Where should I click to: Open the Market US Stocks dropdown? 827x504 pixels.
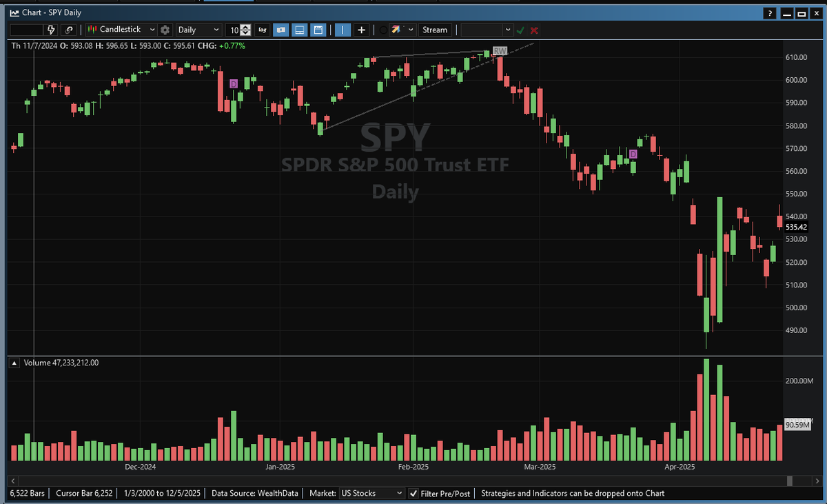[371, 493]
